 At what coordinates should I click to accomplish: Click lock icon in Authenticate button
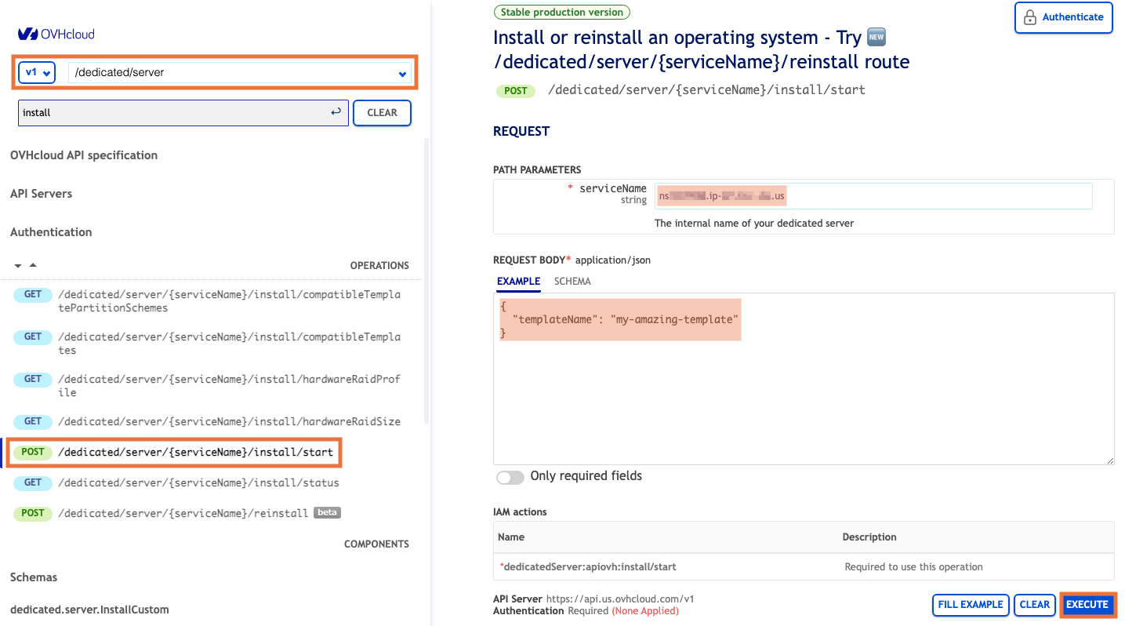[x=1029, y=17]
